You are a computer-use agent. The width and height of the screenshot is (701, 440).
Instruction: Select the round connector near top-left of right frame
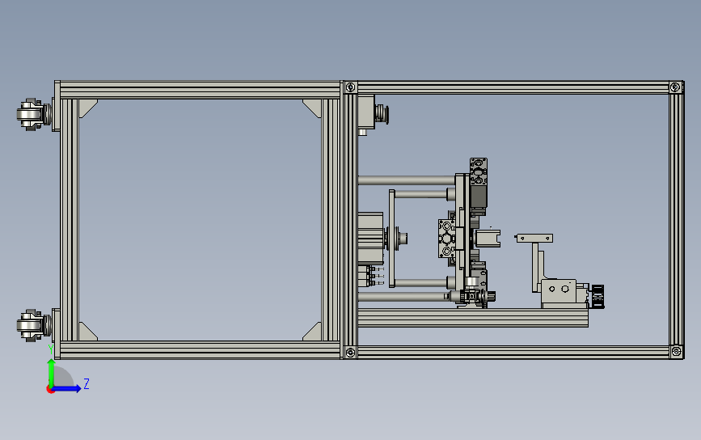pyautogui.click(x=382, y=113)
